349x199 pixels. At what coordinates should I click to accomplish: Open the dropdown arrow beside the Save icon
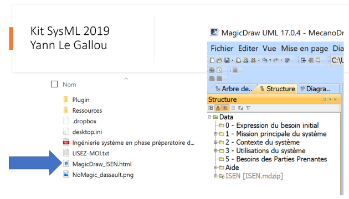pos(232,60)
